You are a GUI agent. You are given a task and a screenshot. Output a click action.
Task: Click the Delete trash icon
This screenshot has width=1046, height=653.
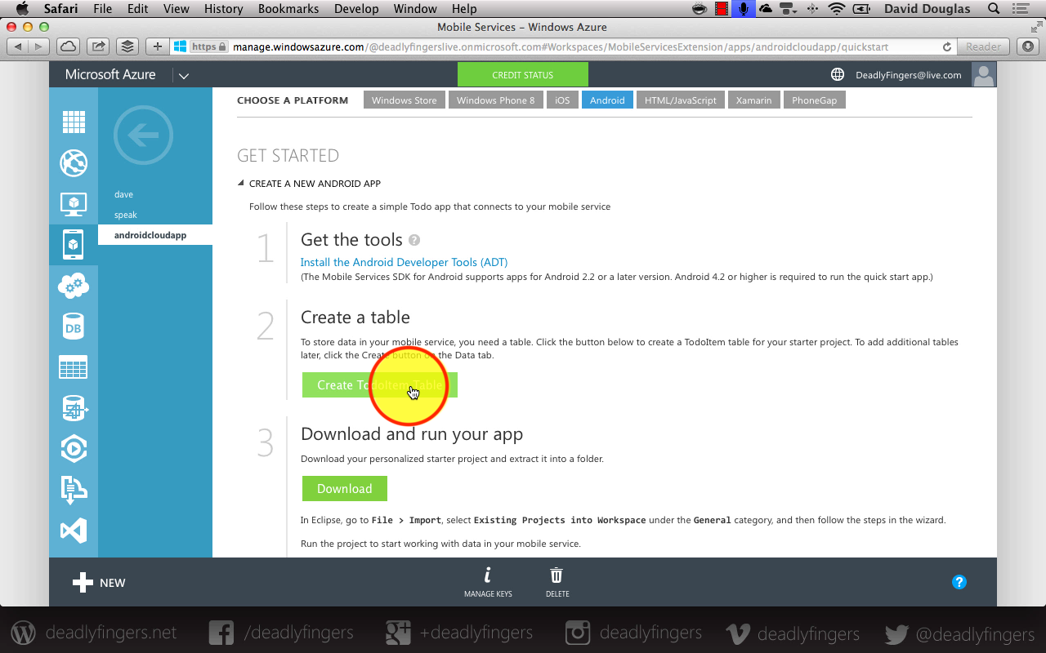(x=557, y=575)
